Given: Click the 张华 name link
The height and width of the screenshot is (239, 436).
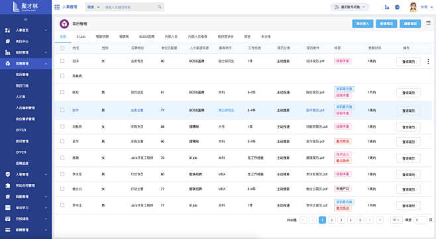Looking at the screenshot, I should click(76, 111).
